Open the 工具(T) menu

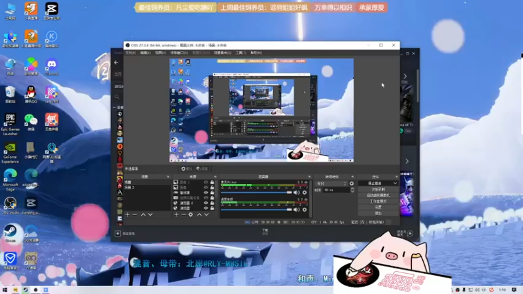(x=241, y=53)
